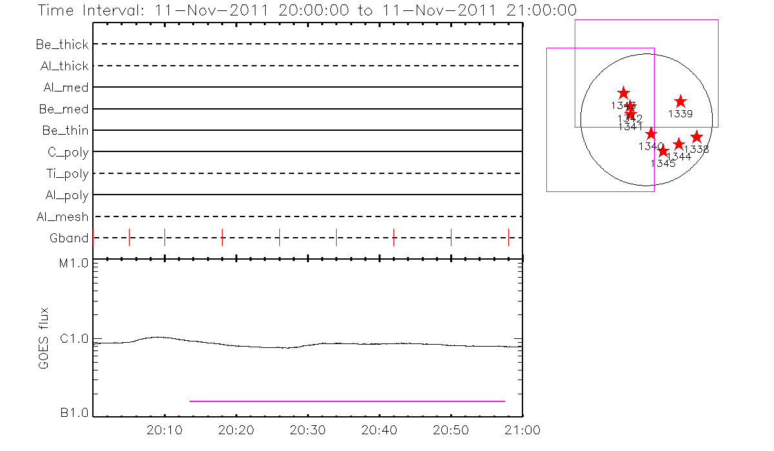Click the Al_mesh filter label
Screen dimensions: 774x451
[x=63, y=216]
